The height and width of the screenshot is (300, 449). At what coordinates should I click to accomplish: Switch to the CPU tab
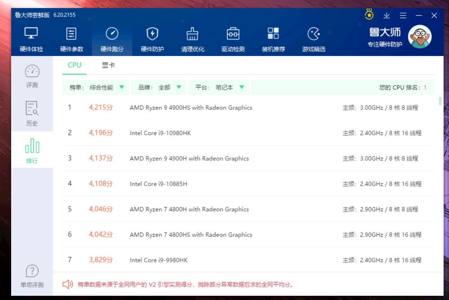[x=75, y=65]
